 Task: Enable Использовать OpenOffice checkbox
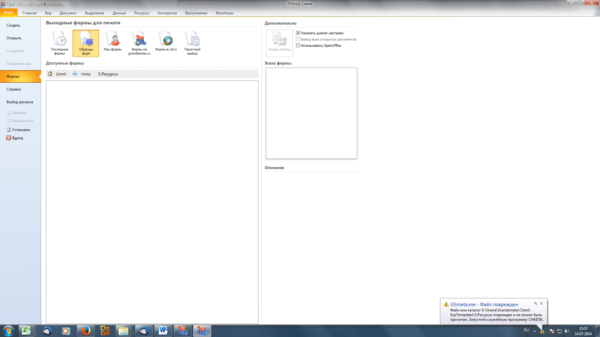pos(298,46)
